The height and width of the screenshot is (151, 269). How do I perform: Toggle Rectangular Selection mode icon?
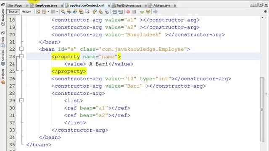[x=87, y=12]
